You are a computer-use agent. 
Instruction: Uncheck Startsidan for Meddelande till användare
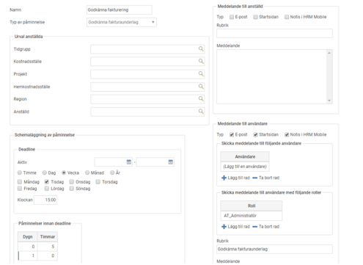coord(255,134)
